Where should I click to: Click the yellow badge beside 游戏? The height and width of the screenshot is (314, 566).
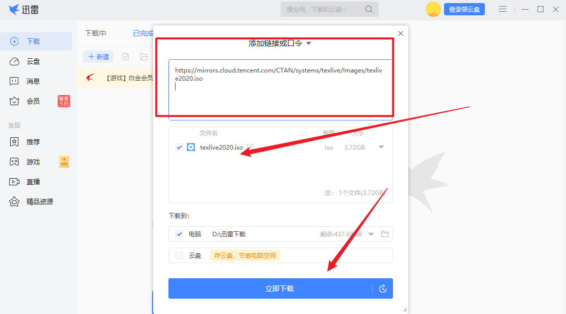pyautogui.click(x=64, y=162)
